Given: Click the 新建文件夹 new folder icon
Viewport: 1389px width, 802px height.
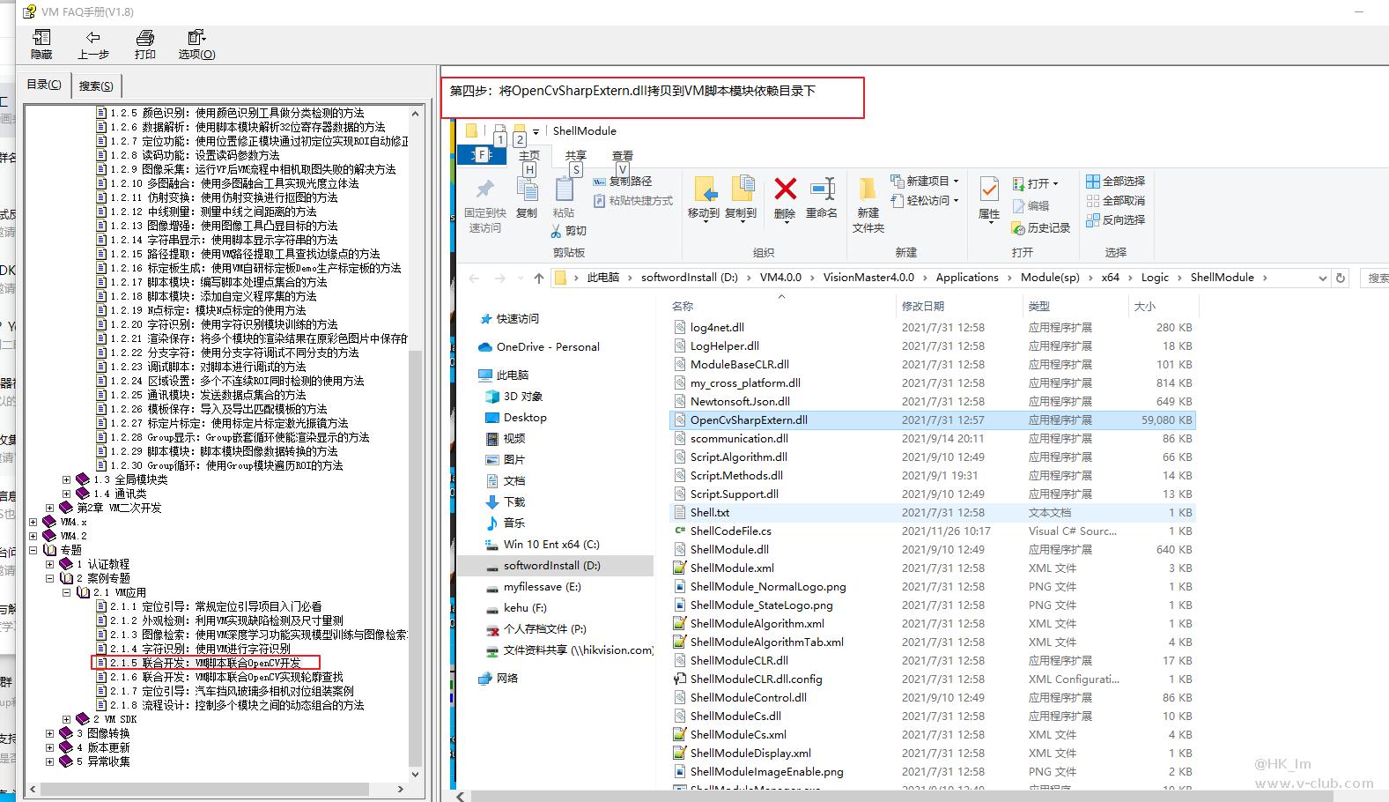Looking at the screenshot, I should pyautogui.click(x=868, y=189).
